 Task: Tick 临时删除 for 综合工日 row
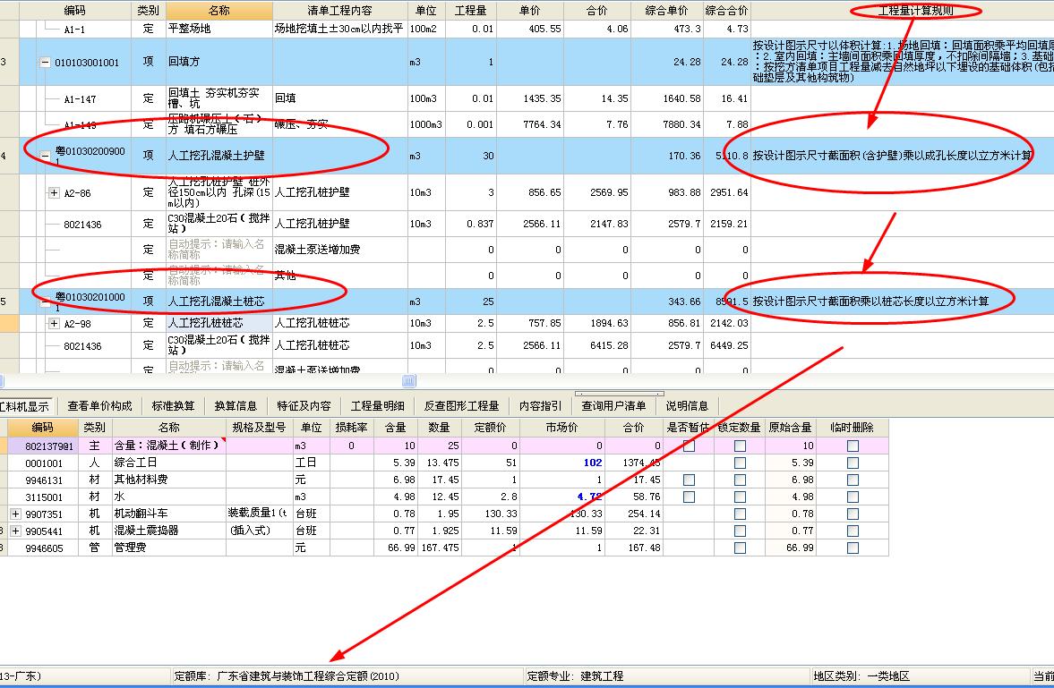click(853, 463)
